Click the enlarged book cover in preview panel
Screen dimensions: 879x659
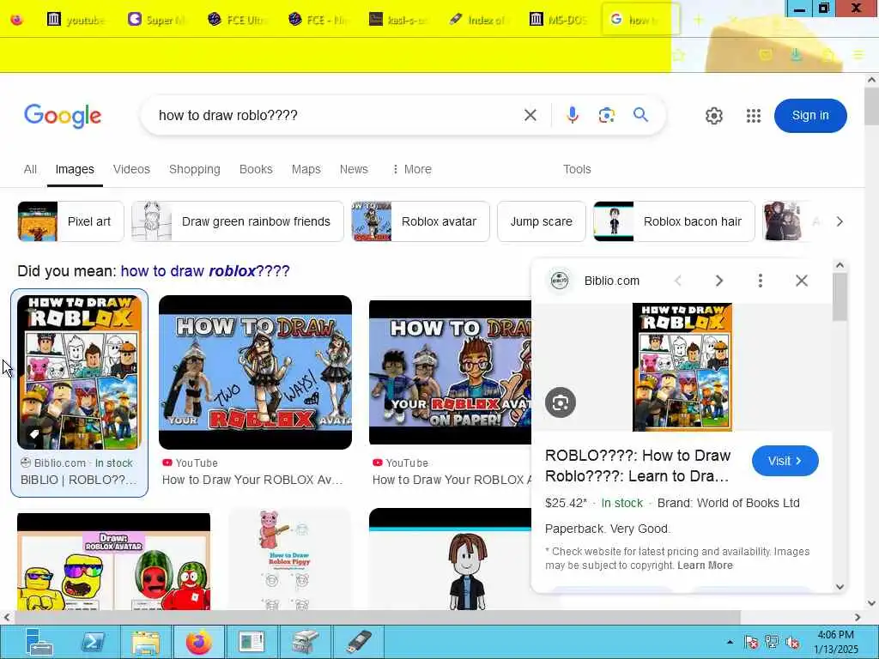coord(682,367)
